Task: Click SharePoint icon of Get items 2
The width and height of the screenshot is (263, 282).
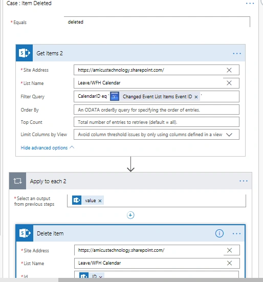Action: [x=24, y=53]
